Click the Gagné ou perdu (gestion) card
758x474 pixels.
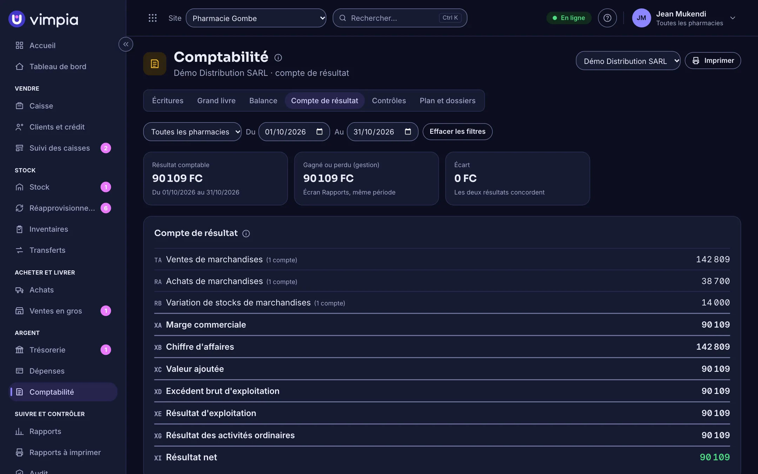(x=366, y=178)
